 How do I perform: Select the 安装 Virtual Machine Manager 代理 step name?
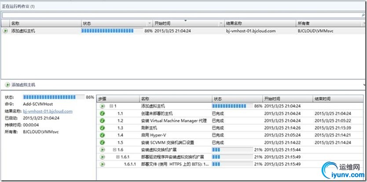174,121
